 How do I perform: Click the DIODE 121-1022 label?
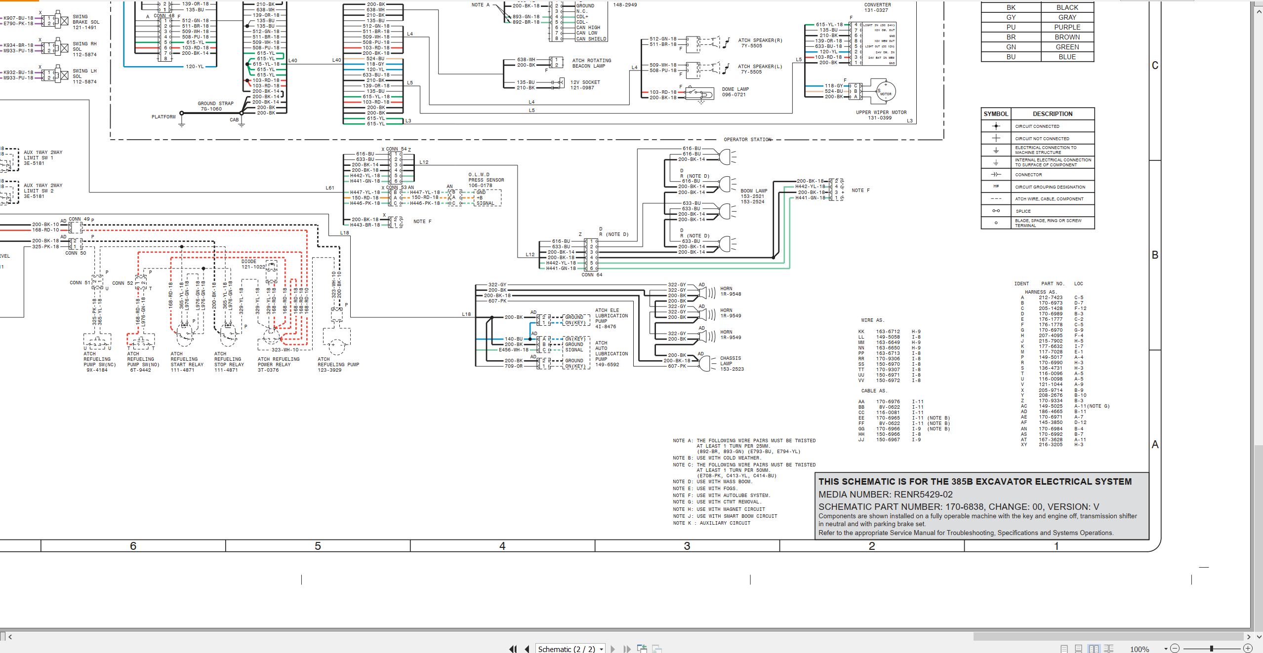[253, 264]
